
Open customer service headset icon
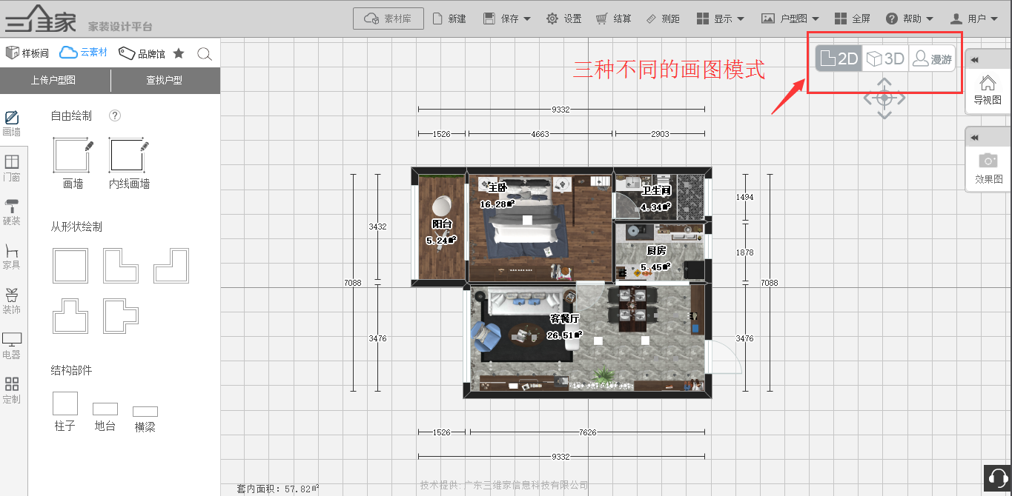997,478
